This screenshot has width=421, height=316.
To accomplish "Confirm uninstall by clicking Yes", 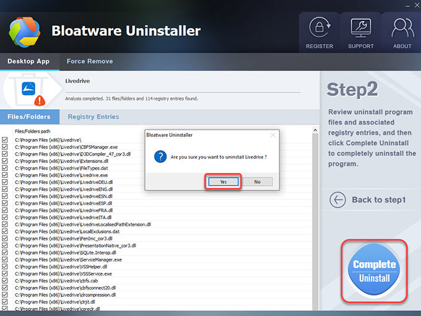I will click(x=224, y=182).
